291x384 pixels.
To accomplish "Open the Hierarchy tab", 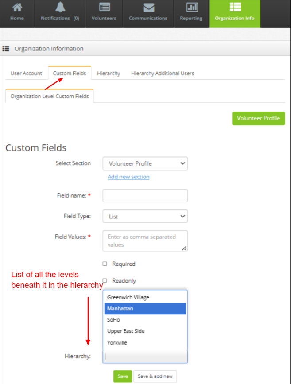I will click(109, 73).
